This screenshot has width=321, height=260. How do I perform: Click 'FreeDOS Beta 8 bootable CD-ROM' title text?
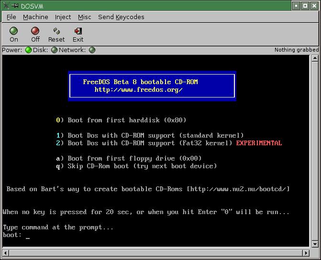click(141, 82)
